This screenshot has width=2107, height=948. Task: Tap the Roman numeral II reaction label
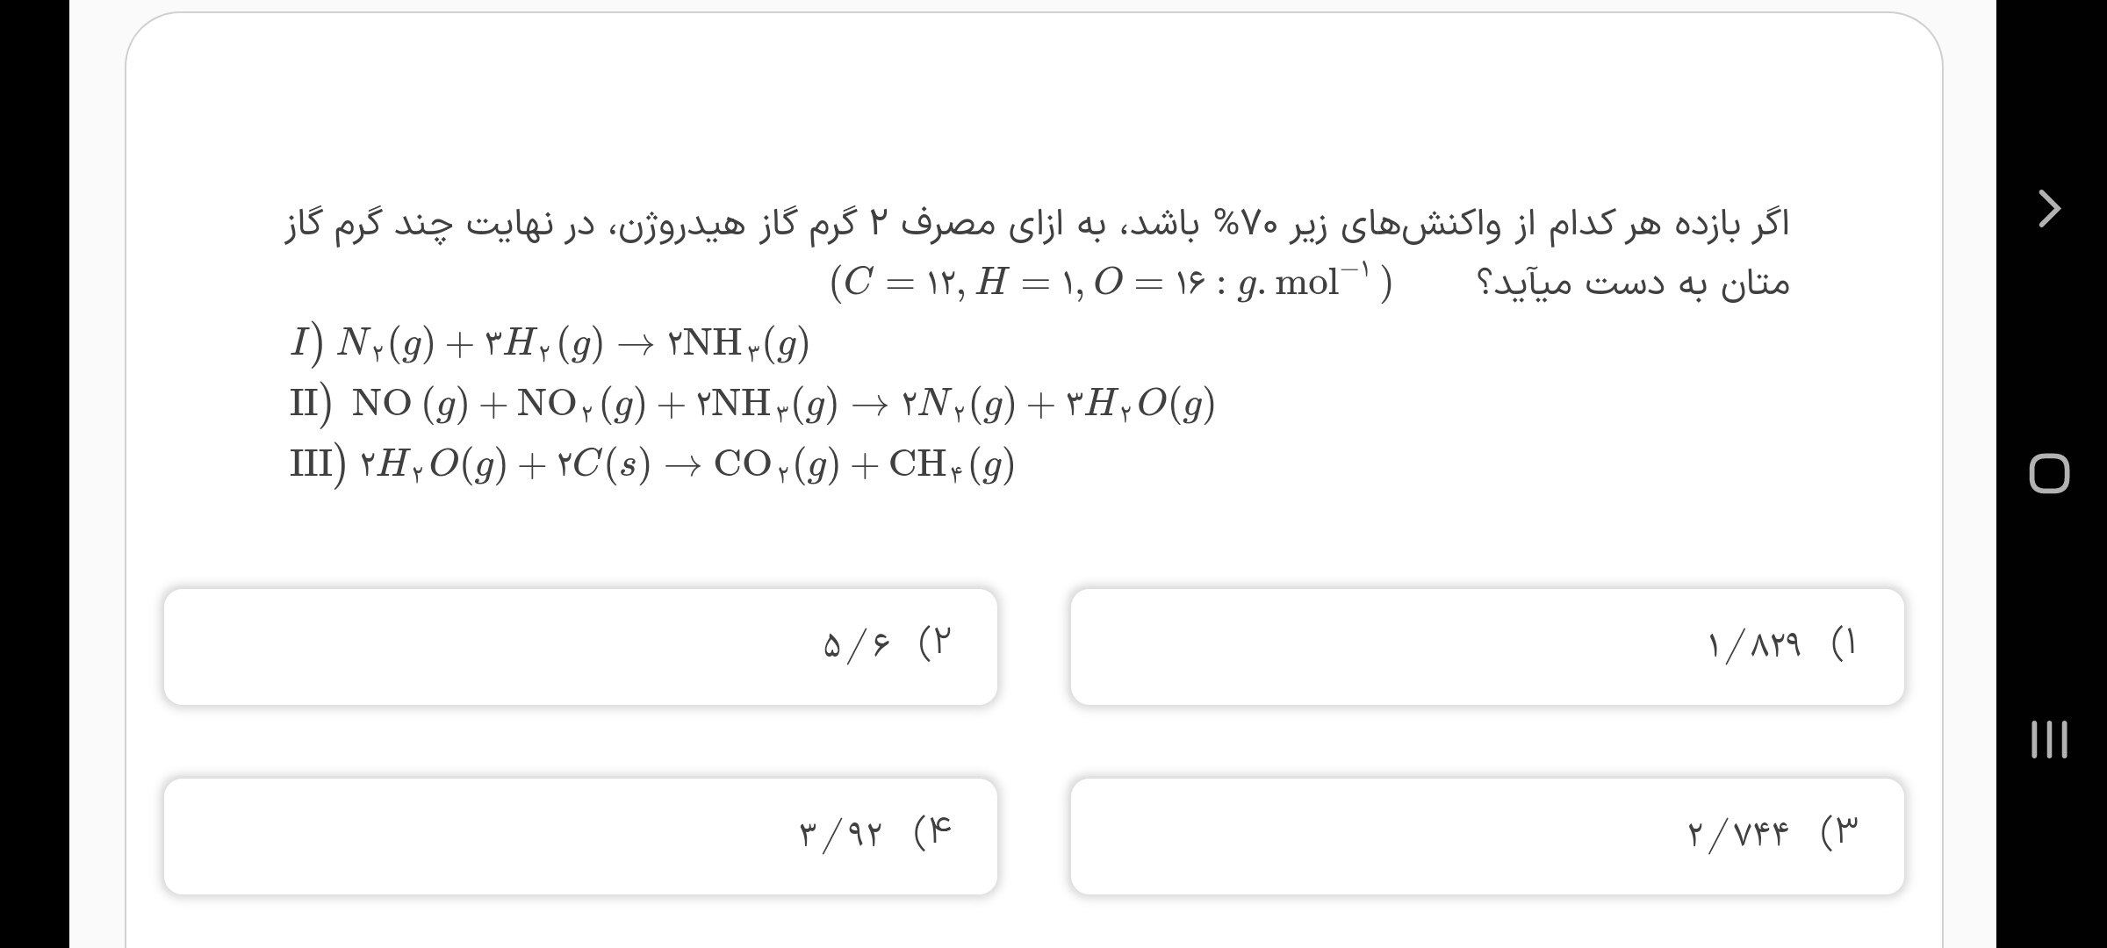[311, 403]
